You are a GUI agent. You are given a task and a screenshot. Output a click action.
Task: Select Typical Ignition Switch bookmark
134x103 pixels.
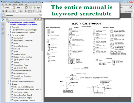click(x=21, y=60)
